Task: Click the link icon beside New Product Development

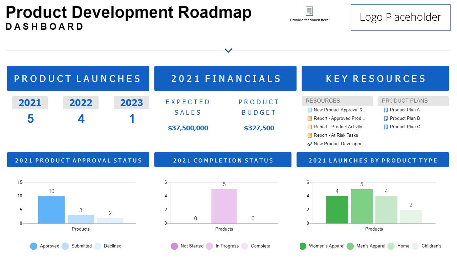Action: [309, 144]
